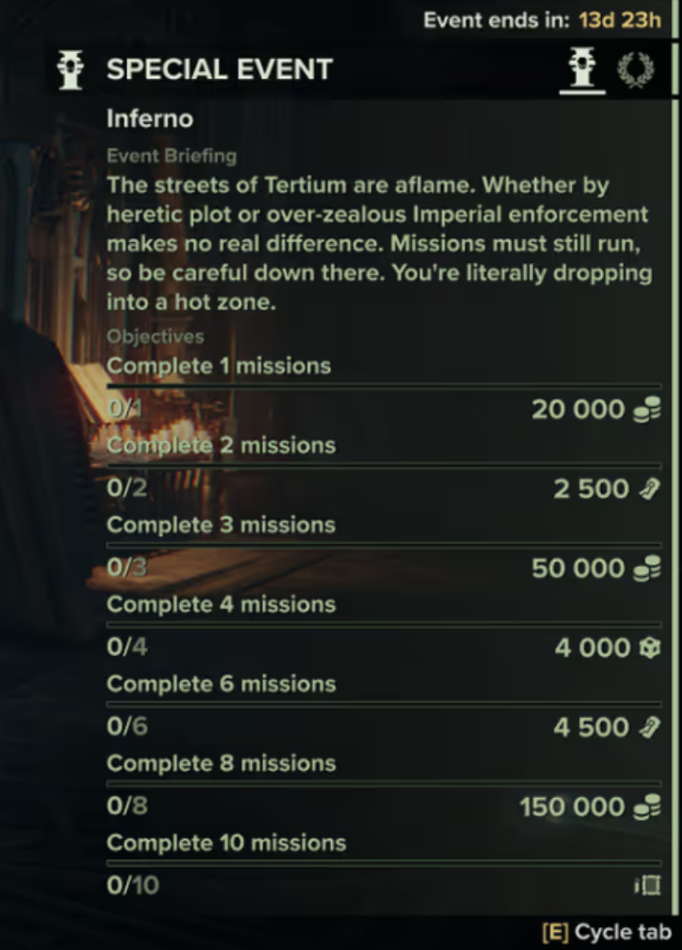Viewport: 682px width, 950px height.
Task: Click the Cycle tab key prompt
Action: [607, 933]
